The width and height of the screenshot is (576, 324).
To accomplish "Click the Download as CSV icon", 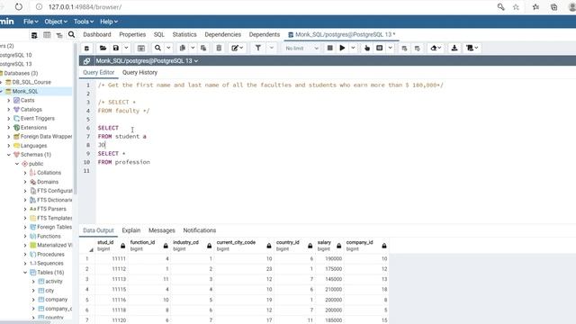I will pyautogui.click(x=454, y=48).
